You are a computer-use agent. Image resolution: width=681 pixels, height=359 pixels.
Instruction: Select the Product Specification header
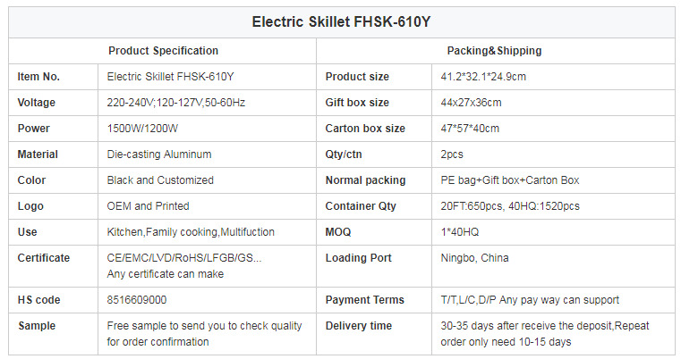click(163, 51)
